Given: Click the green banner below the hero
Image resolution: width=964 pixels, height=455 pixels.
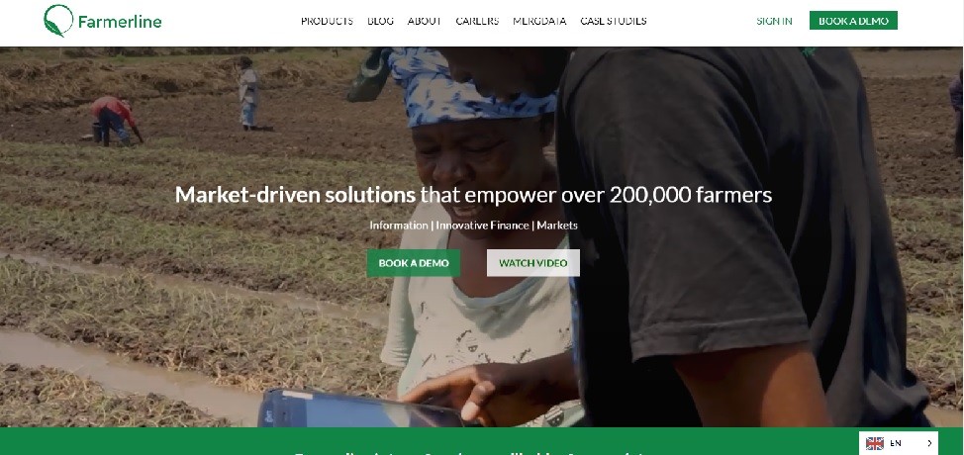Looking at the screenshot, I should point(430,441).
